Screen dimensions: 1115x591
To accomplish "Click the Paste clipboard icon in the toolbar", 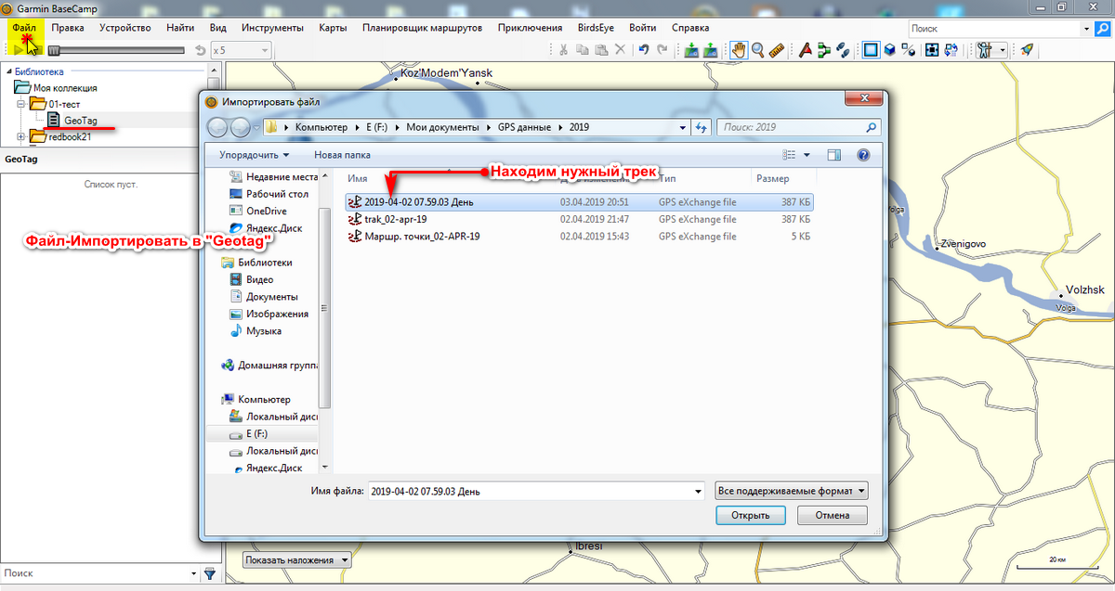I will [x=601, y=50].
